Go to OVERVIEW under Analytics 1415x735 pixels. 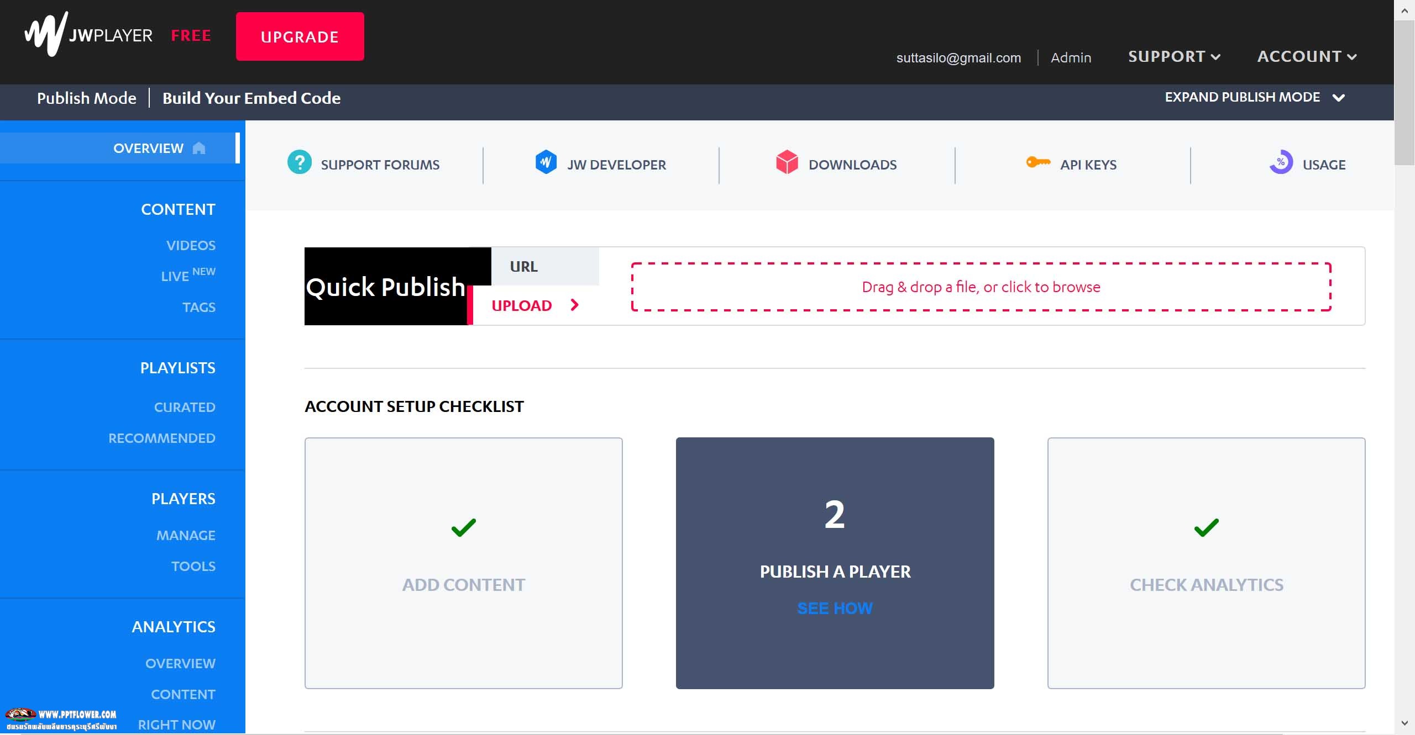coord(180,663)
